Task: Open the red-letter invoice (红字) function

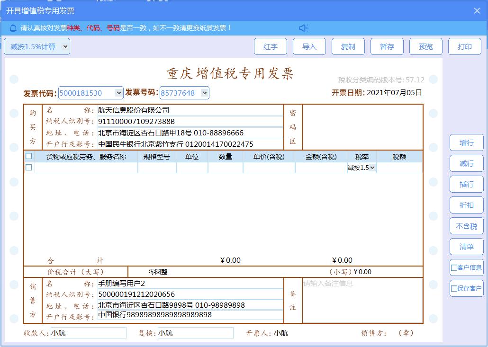Action: (271, 46)
